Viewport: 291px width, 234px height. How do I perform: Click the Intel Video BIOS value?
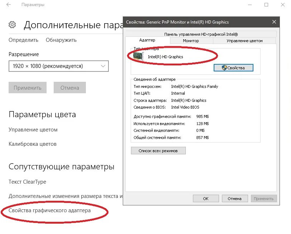185,107
